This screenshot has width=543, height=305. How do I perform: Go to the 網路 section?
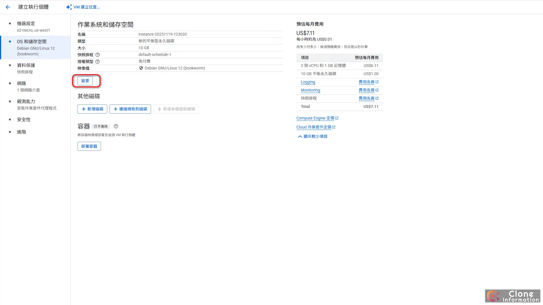[21, 84]
